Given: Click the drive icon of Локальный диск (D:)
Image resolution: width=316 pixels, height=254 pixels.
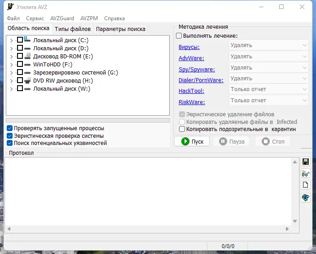Looking at the screenshot, I should pyautogui.click(x=27, y=48).
